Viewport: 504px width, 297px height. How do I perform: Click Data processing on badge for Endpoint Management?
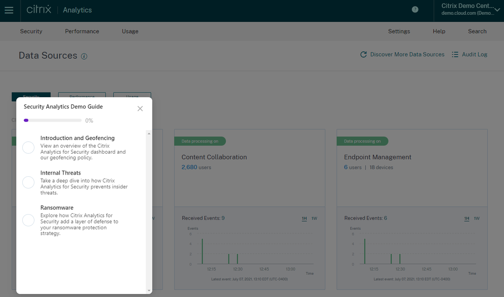coord(362,141)
